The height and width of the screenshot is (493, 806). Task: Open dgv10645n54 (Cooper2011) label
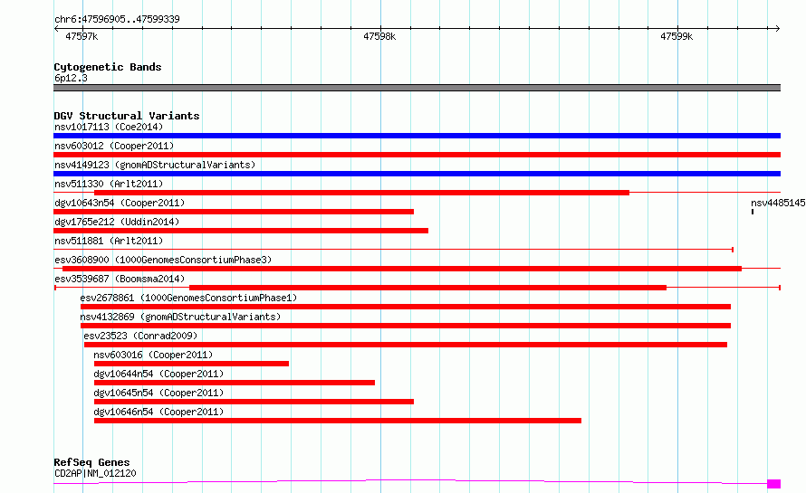[x=158, y=393]
